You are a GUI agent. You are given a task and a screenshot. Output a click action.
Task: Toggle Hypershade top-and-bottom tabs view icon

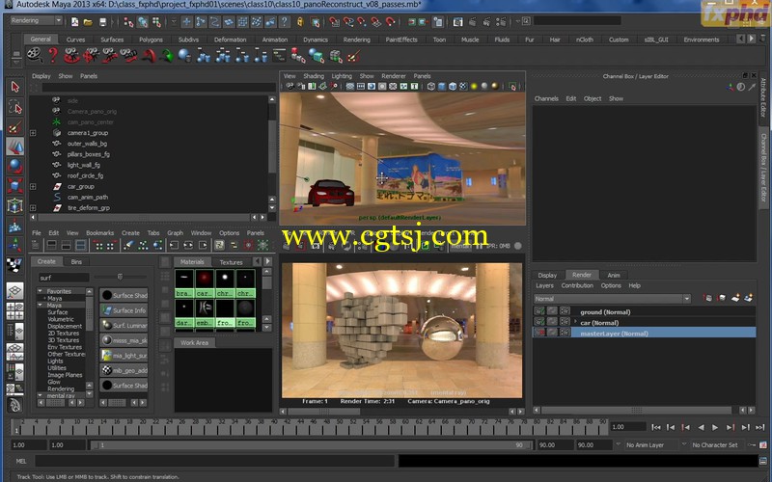point(81,245)
